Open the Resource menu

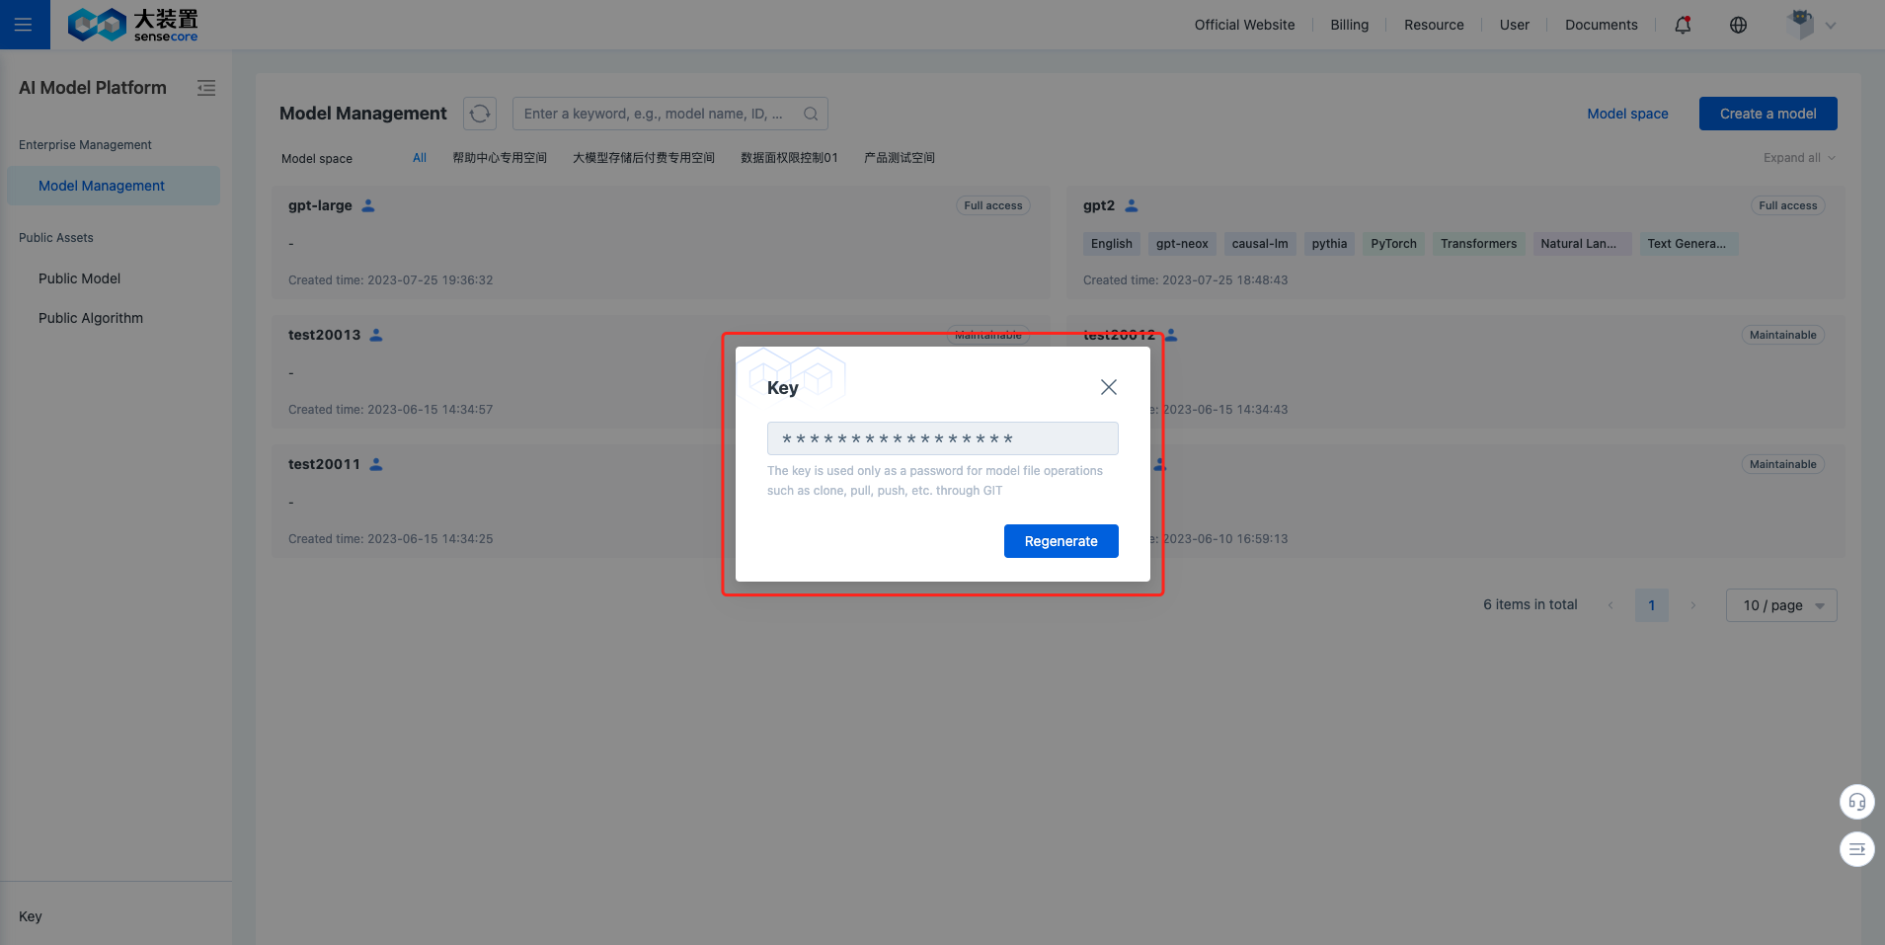pos(1434,25)
